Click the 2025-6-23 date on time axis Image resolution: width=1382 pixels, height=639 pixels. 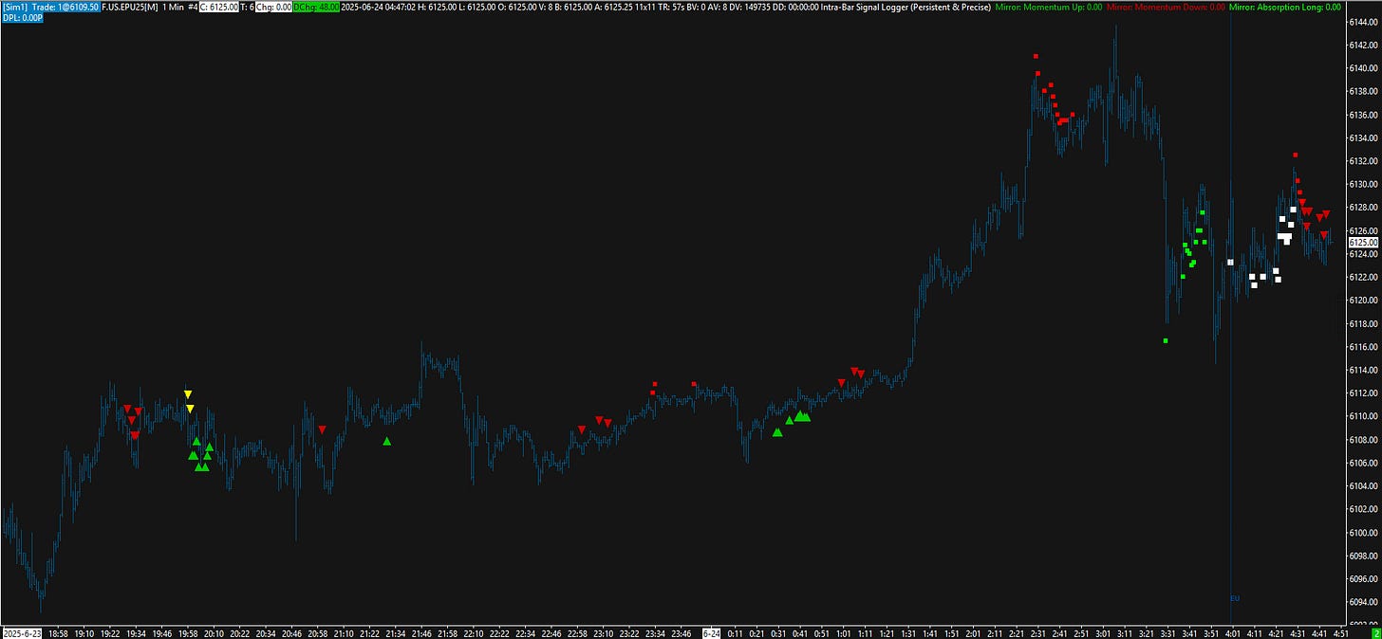[x=23, y=632]
